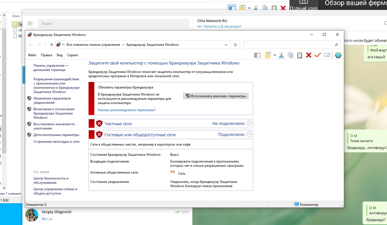Click the red X delete icon in the background Explorer toolbar
This screenshot has height=225, width=387.
point(283,8)
